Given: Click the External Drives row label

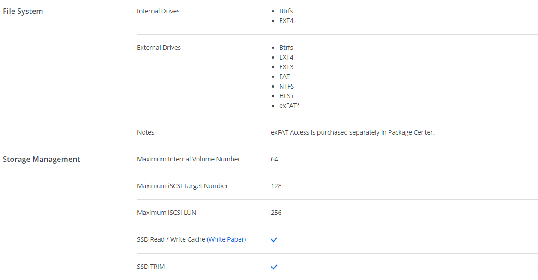Looking at the screenshot, I should (159, 48).
